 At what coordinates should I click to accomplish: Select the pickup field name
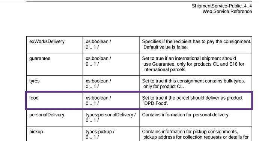point(36,132)
